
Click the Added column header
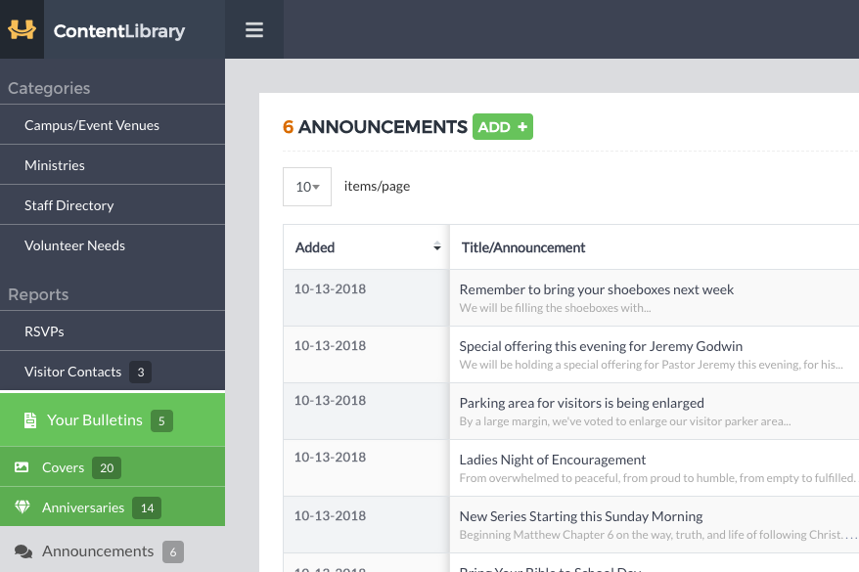tap(366, 246)
